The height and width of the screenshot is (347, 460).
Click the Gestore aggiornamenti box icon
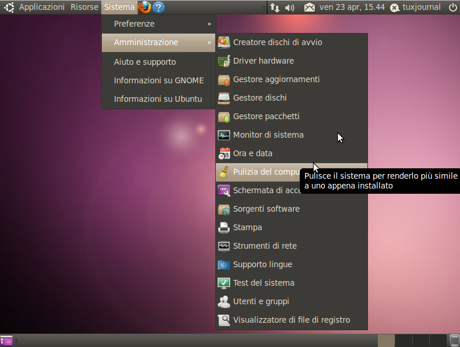click(224, 79)
